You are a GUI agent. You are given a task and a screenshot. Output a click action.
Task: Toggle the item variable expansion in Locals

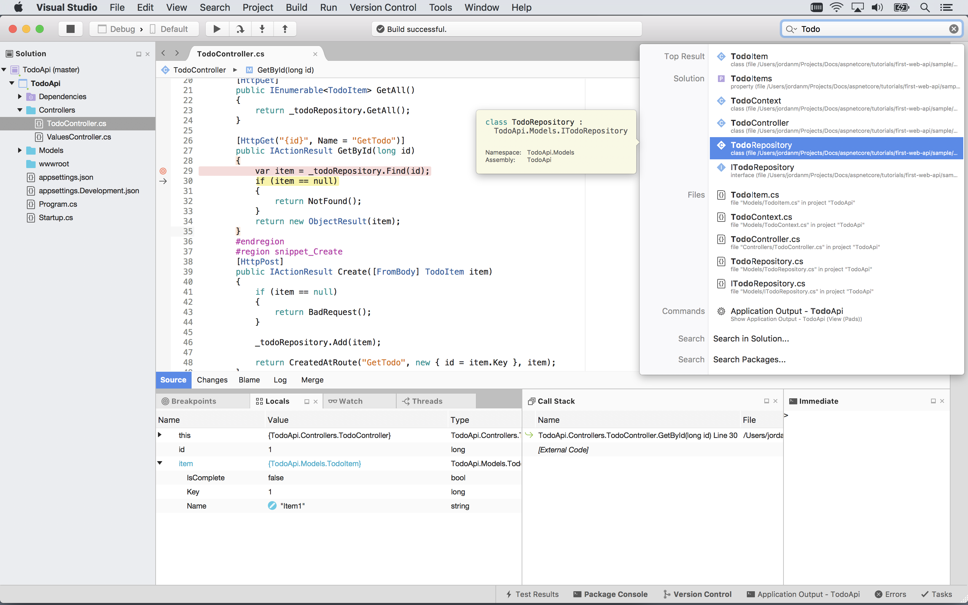click(x=159, y=463)
